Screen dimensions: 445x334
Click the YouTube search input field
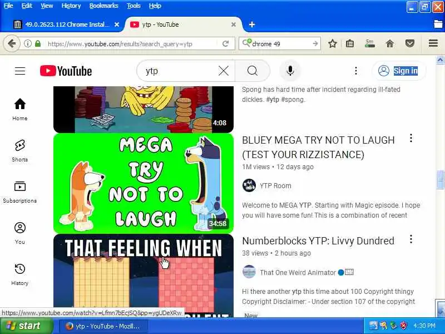click(x=181, y=71)
